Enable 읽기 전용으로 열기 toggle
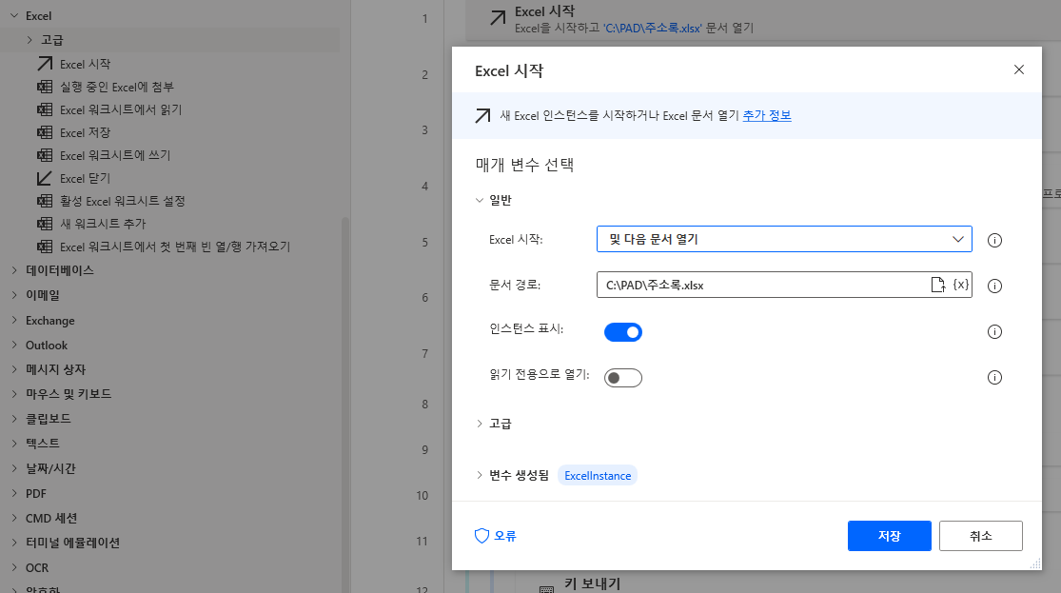This screenshot has width=1061, height=593. [623, 378]
